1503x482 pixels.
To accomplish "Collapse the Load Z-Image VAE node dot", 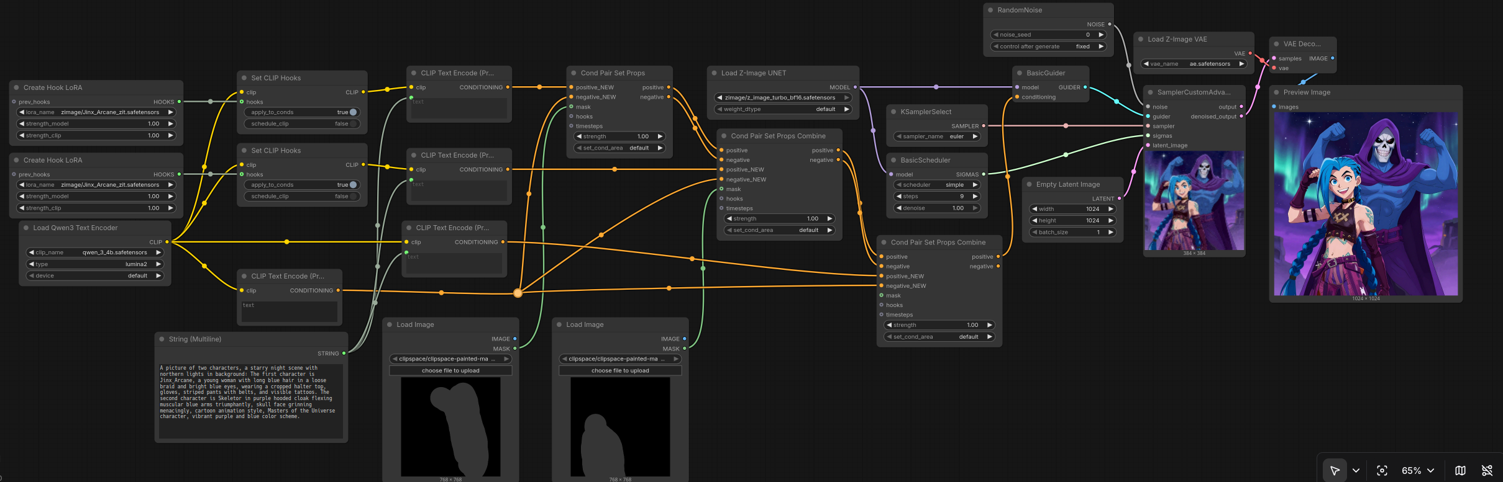I will pyautogui.click(x=1141, y=39).
